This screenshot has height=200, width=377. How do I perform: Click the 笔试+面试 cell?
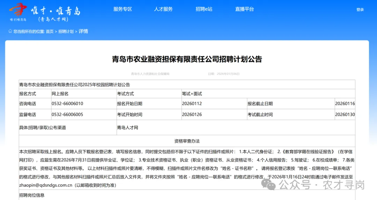pos(268,94)
